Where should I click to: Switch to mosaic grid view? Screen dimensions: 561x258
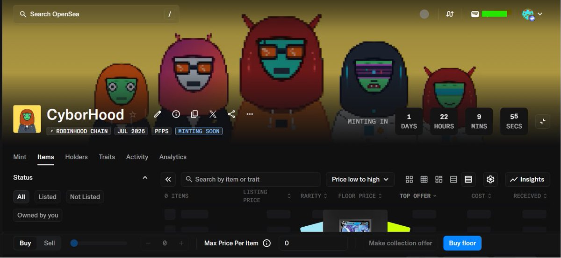pyautogui.click(x=439, y=179)
